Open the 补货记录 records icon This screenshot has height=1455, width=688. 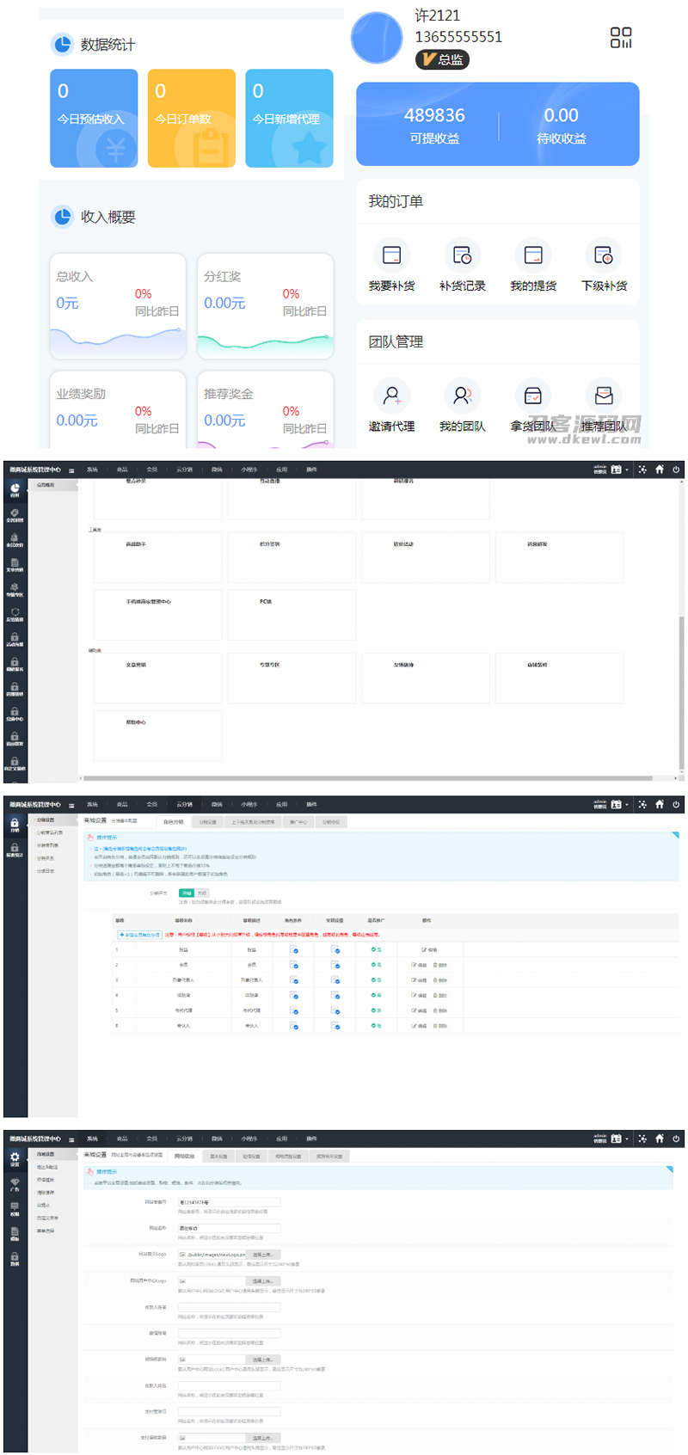(462, 255)
